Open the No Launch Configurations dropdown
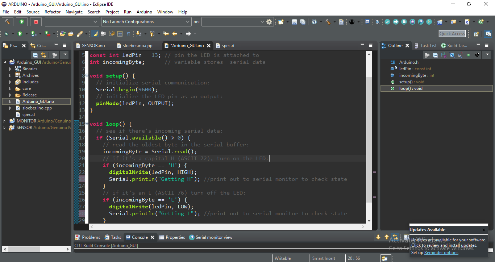 coord(146,22)
